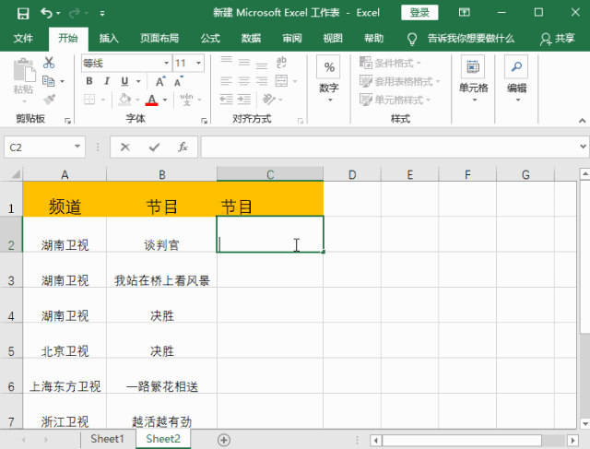Click the fill color paint bucket
The height and width of the screenshot is (449, 590).
(124, 100)
